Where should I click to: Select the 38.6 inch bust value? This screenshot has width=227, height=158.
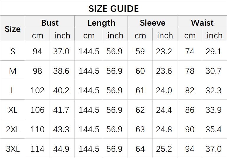click(x=61, y=71)
